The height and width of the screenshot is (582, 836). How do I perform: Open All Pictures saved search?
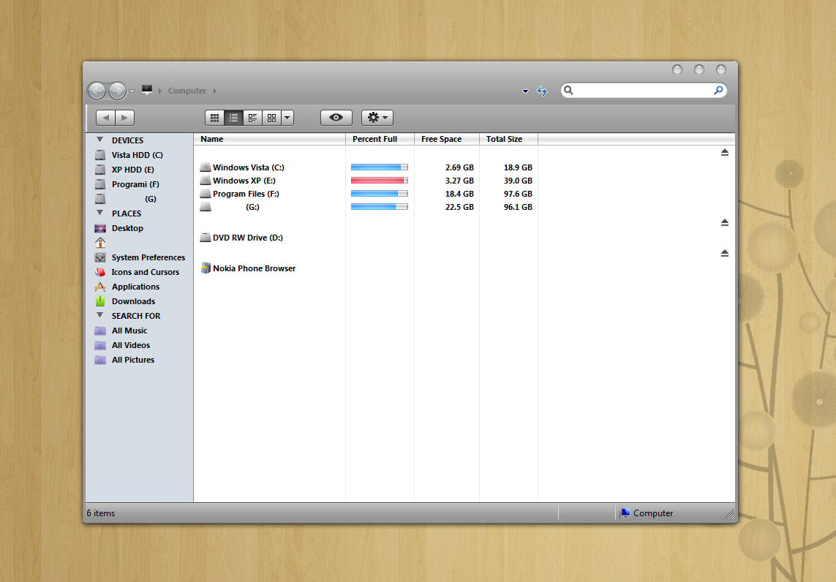[x=133, y=360]
